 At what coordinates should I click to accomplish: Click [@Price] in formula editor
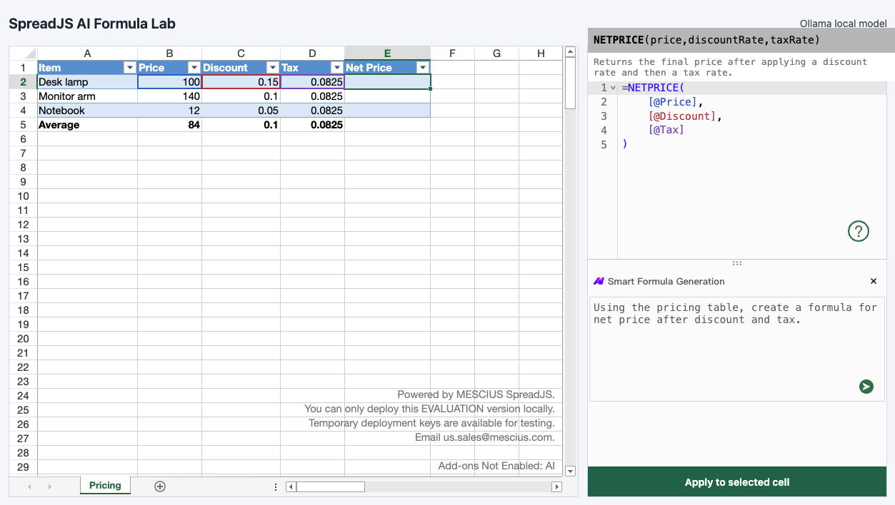[x=671, y=102]
